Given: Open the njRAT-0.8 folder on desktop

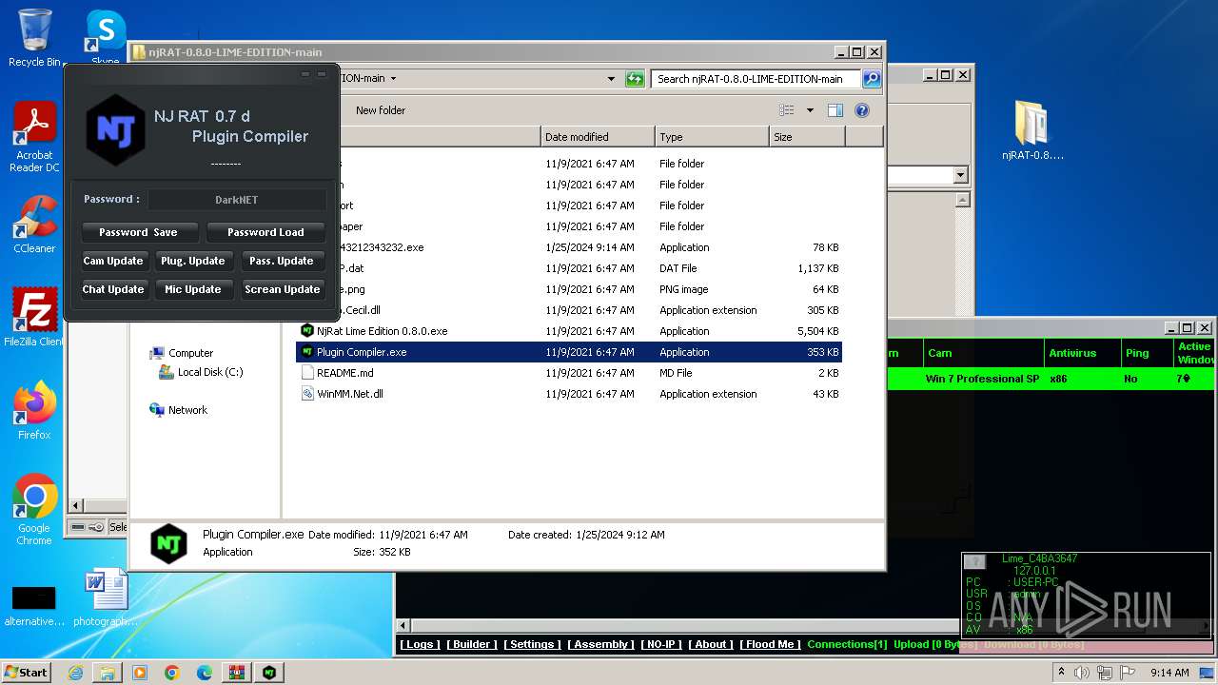Looking at the screenshot, I should tap(1032, 130).
